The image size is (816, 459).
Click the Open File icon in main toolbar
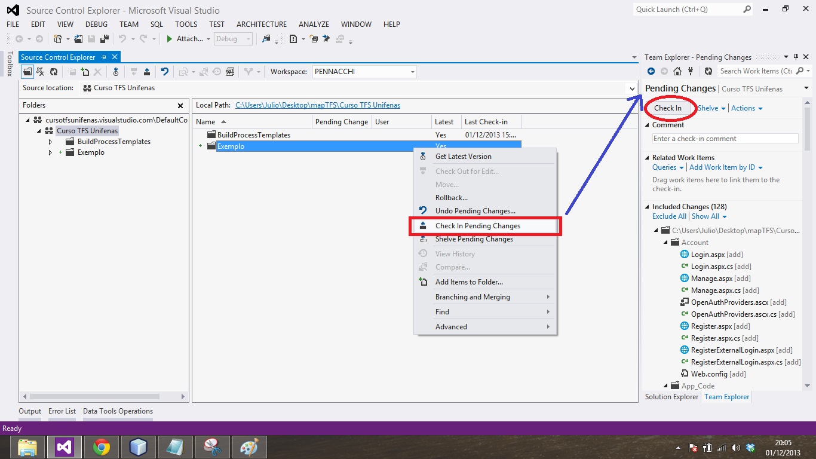[79, 39]
